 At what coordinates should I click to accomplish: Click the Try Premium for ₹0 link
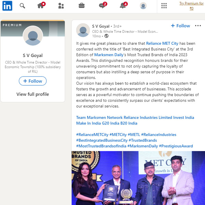[x=191, y=6]
